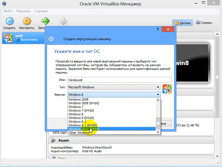The width and height of the screenshot is (222, 167).
Task: Click the VirtualBox cube logo in title bar
Action: click(4, 3)
